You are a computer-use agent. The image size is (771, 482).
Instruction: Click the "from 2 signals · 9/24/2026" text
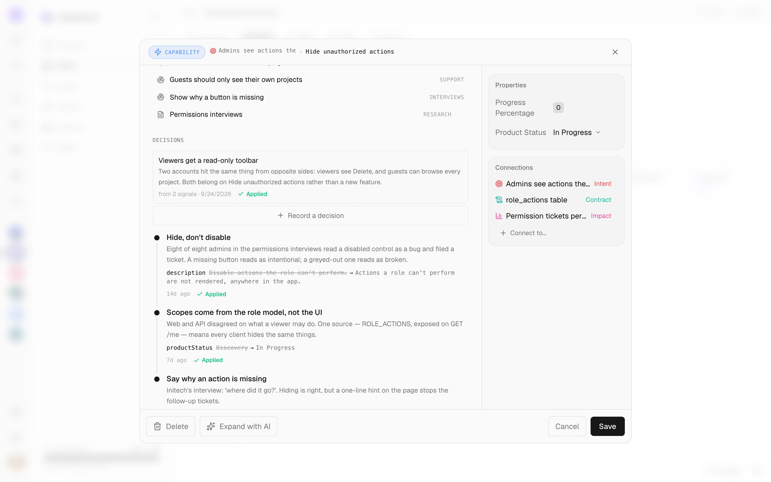coord(195,194)
